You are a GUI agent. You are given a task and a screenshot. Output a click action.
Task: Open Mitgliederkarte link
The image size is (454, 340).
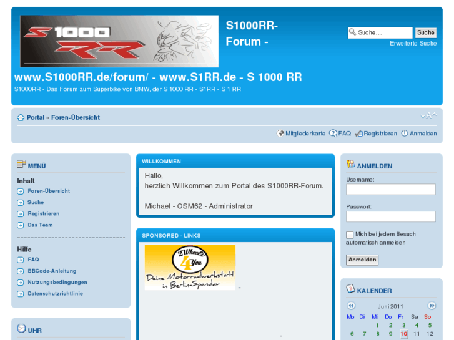[x=305, y=134]
